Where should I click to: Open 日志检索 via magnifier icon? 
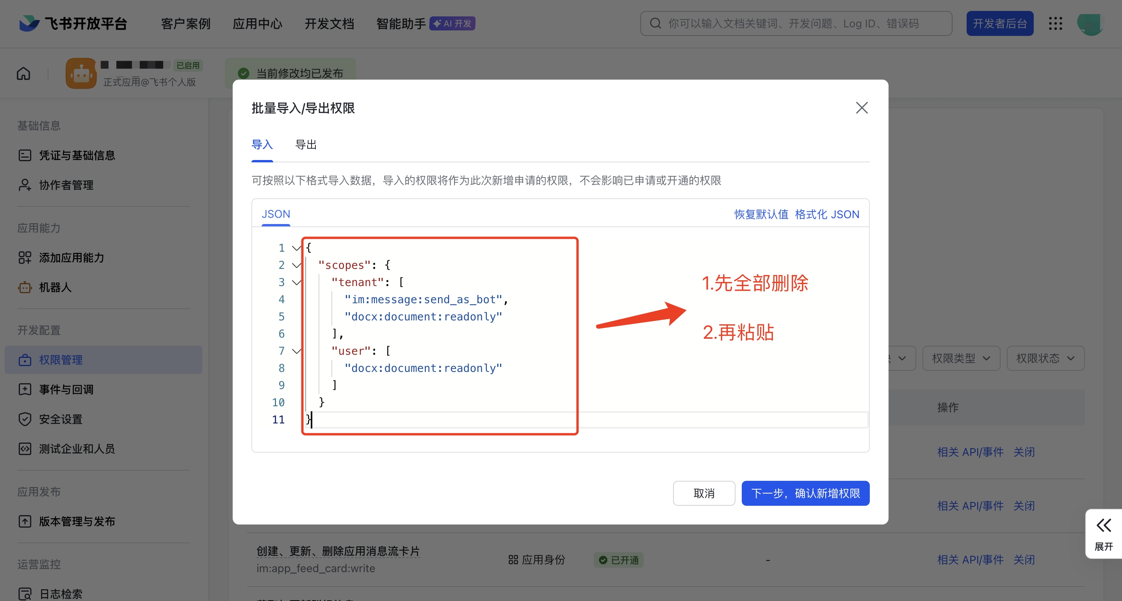tap(25, 594)
